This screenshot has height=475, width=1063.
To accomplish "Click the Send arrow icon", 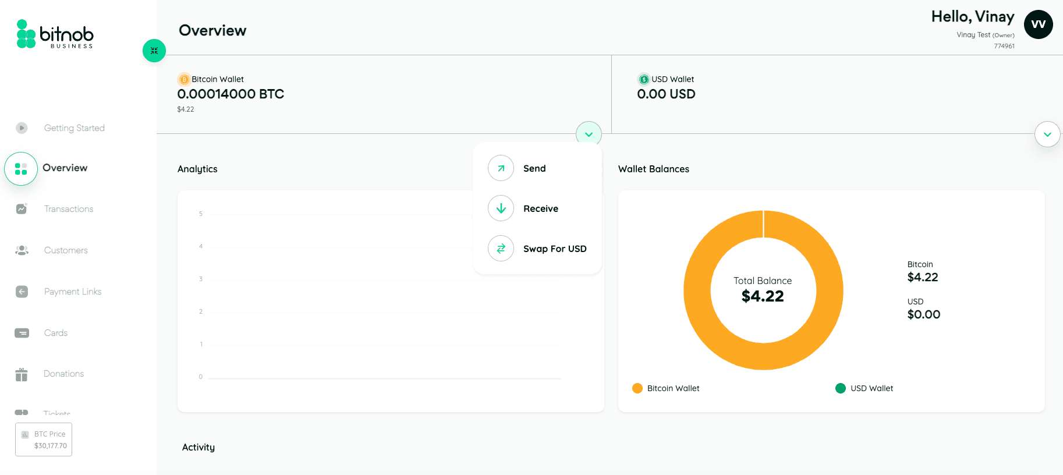I will point(501,168).
